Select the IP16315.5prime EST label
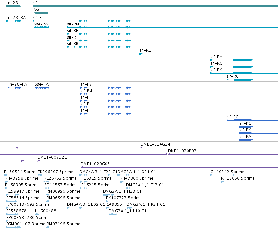This screenshot has width=278, height=229. 96,178
